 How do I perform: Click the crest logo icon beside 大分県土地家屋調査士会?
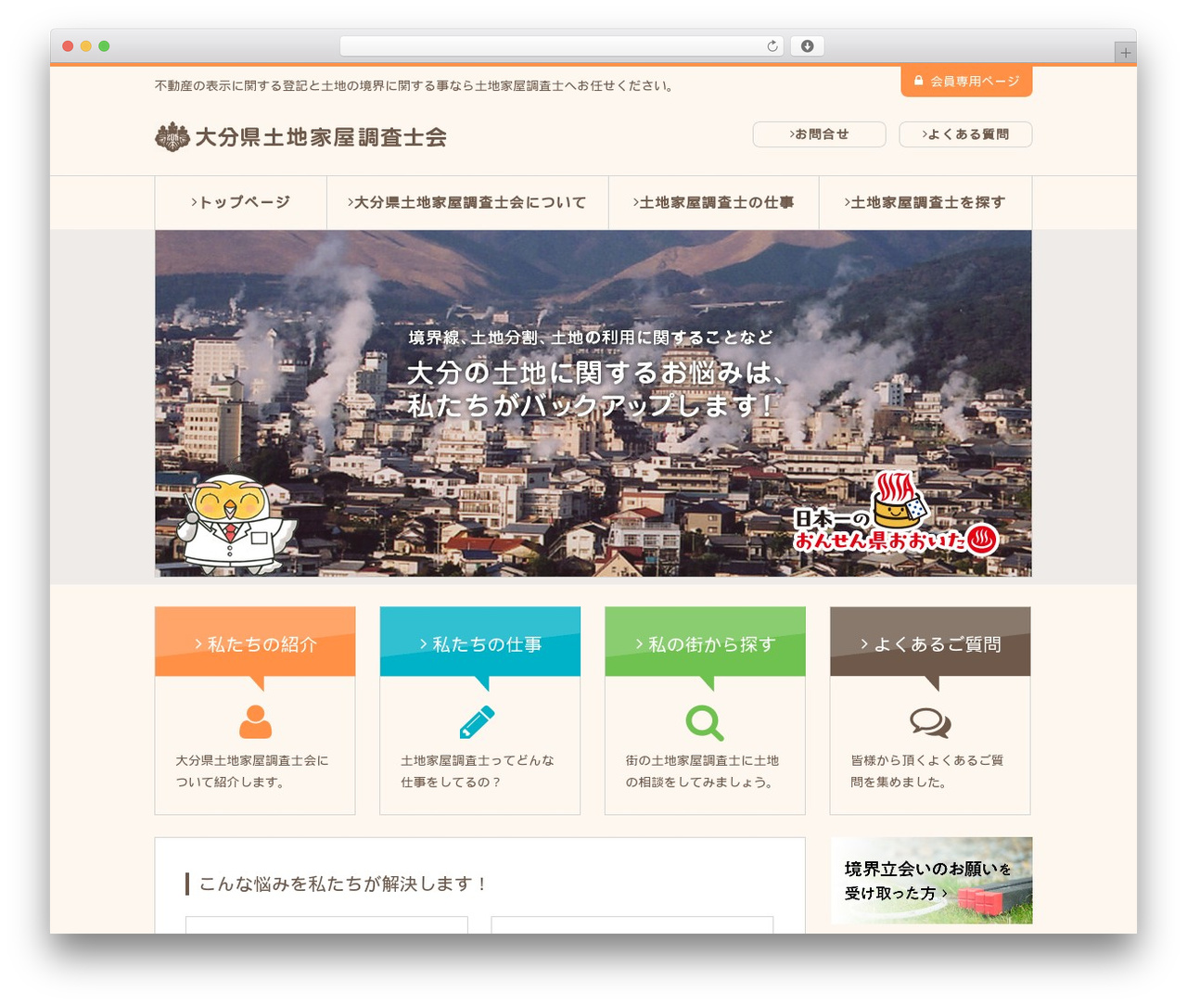tap(172, 137)
